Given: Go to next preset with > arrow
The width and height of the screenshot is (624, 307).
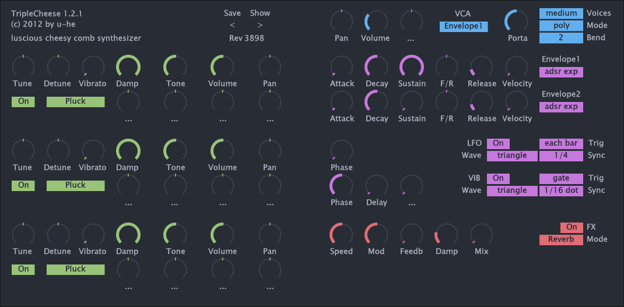Looking at the screenshot, I should [260, 25].
